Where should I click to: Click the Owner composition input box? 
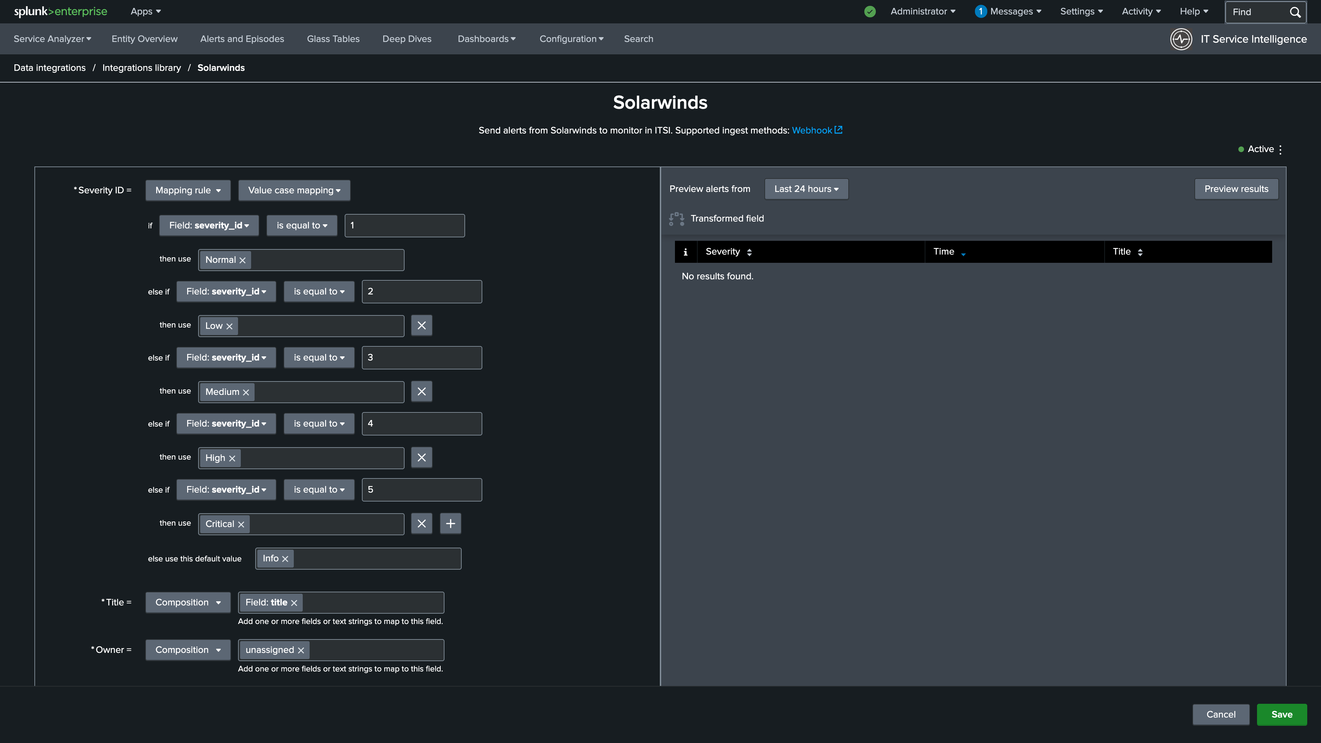[x=341, y=650]
